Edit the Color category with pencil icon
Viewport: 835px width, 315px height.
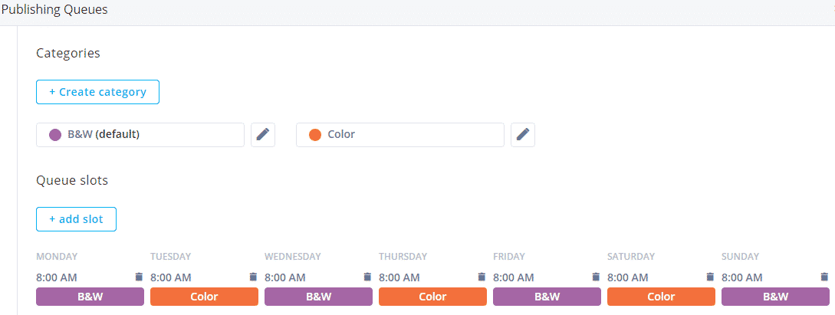tap(523, 135)
